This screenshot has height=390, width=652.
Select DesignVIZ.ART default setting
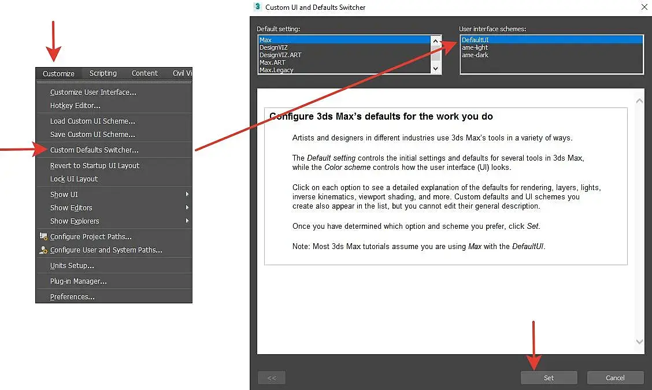tap(344, 55)
